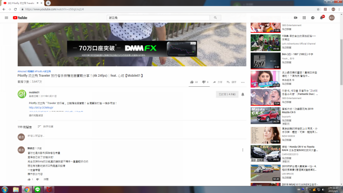This screenshot has width=343, height=193.
Task: Open the YouTube messages bubble icon
Action: [x=313, y=18]
